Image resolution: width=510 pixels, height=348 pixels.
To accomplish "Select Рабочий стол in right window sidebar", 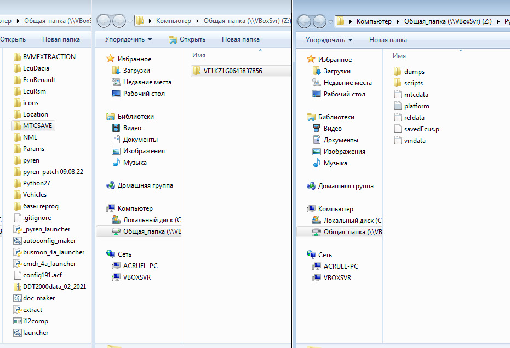I will click(x=339, y=94).
